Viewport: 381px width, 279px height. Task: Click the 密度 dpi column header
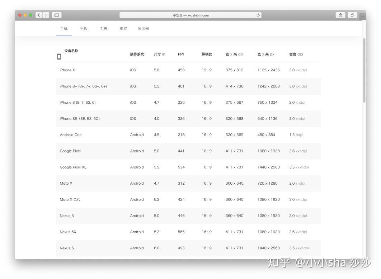tap(296, 54)
